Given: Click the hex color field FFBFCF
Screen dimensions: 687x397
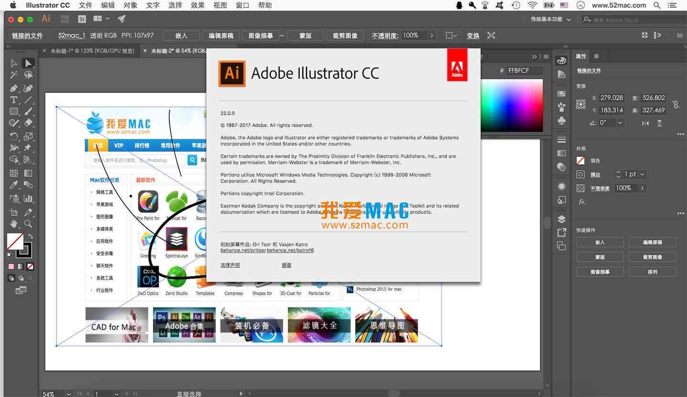Looking at the screenshot, I should [525, 71].
